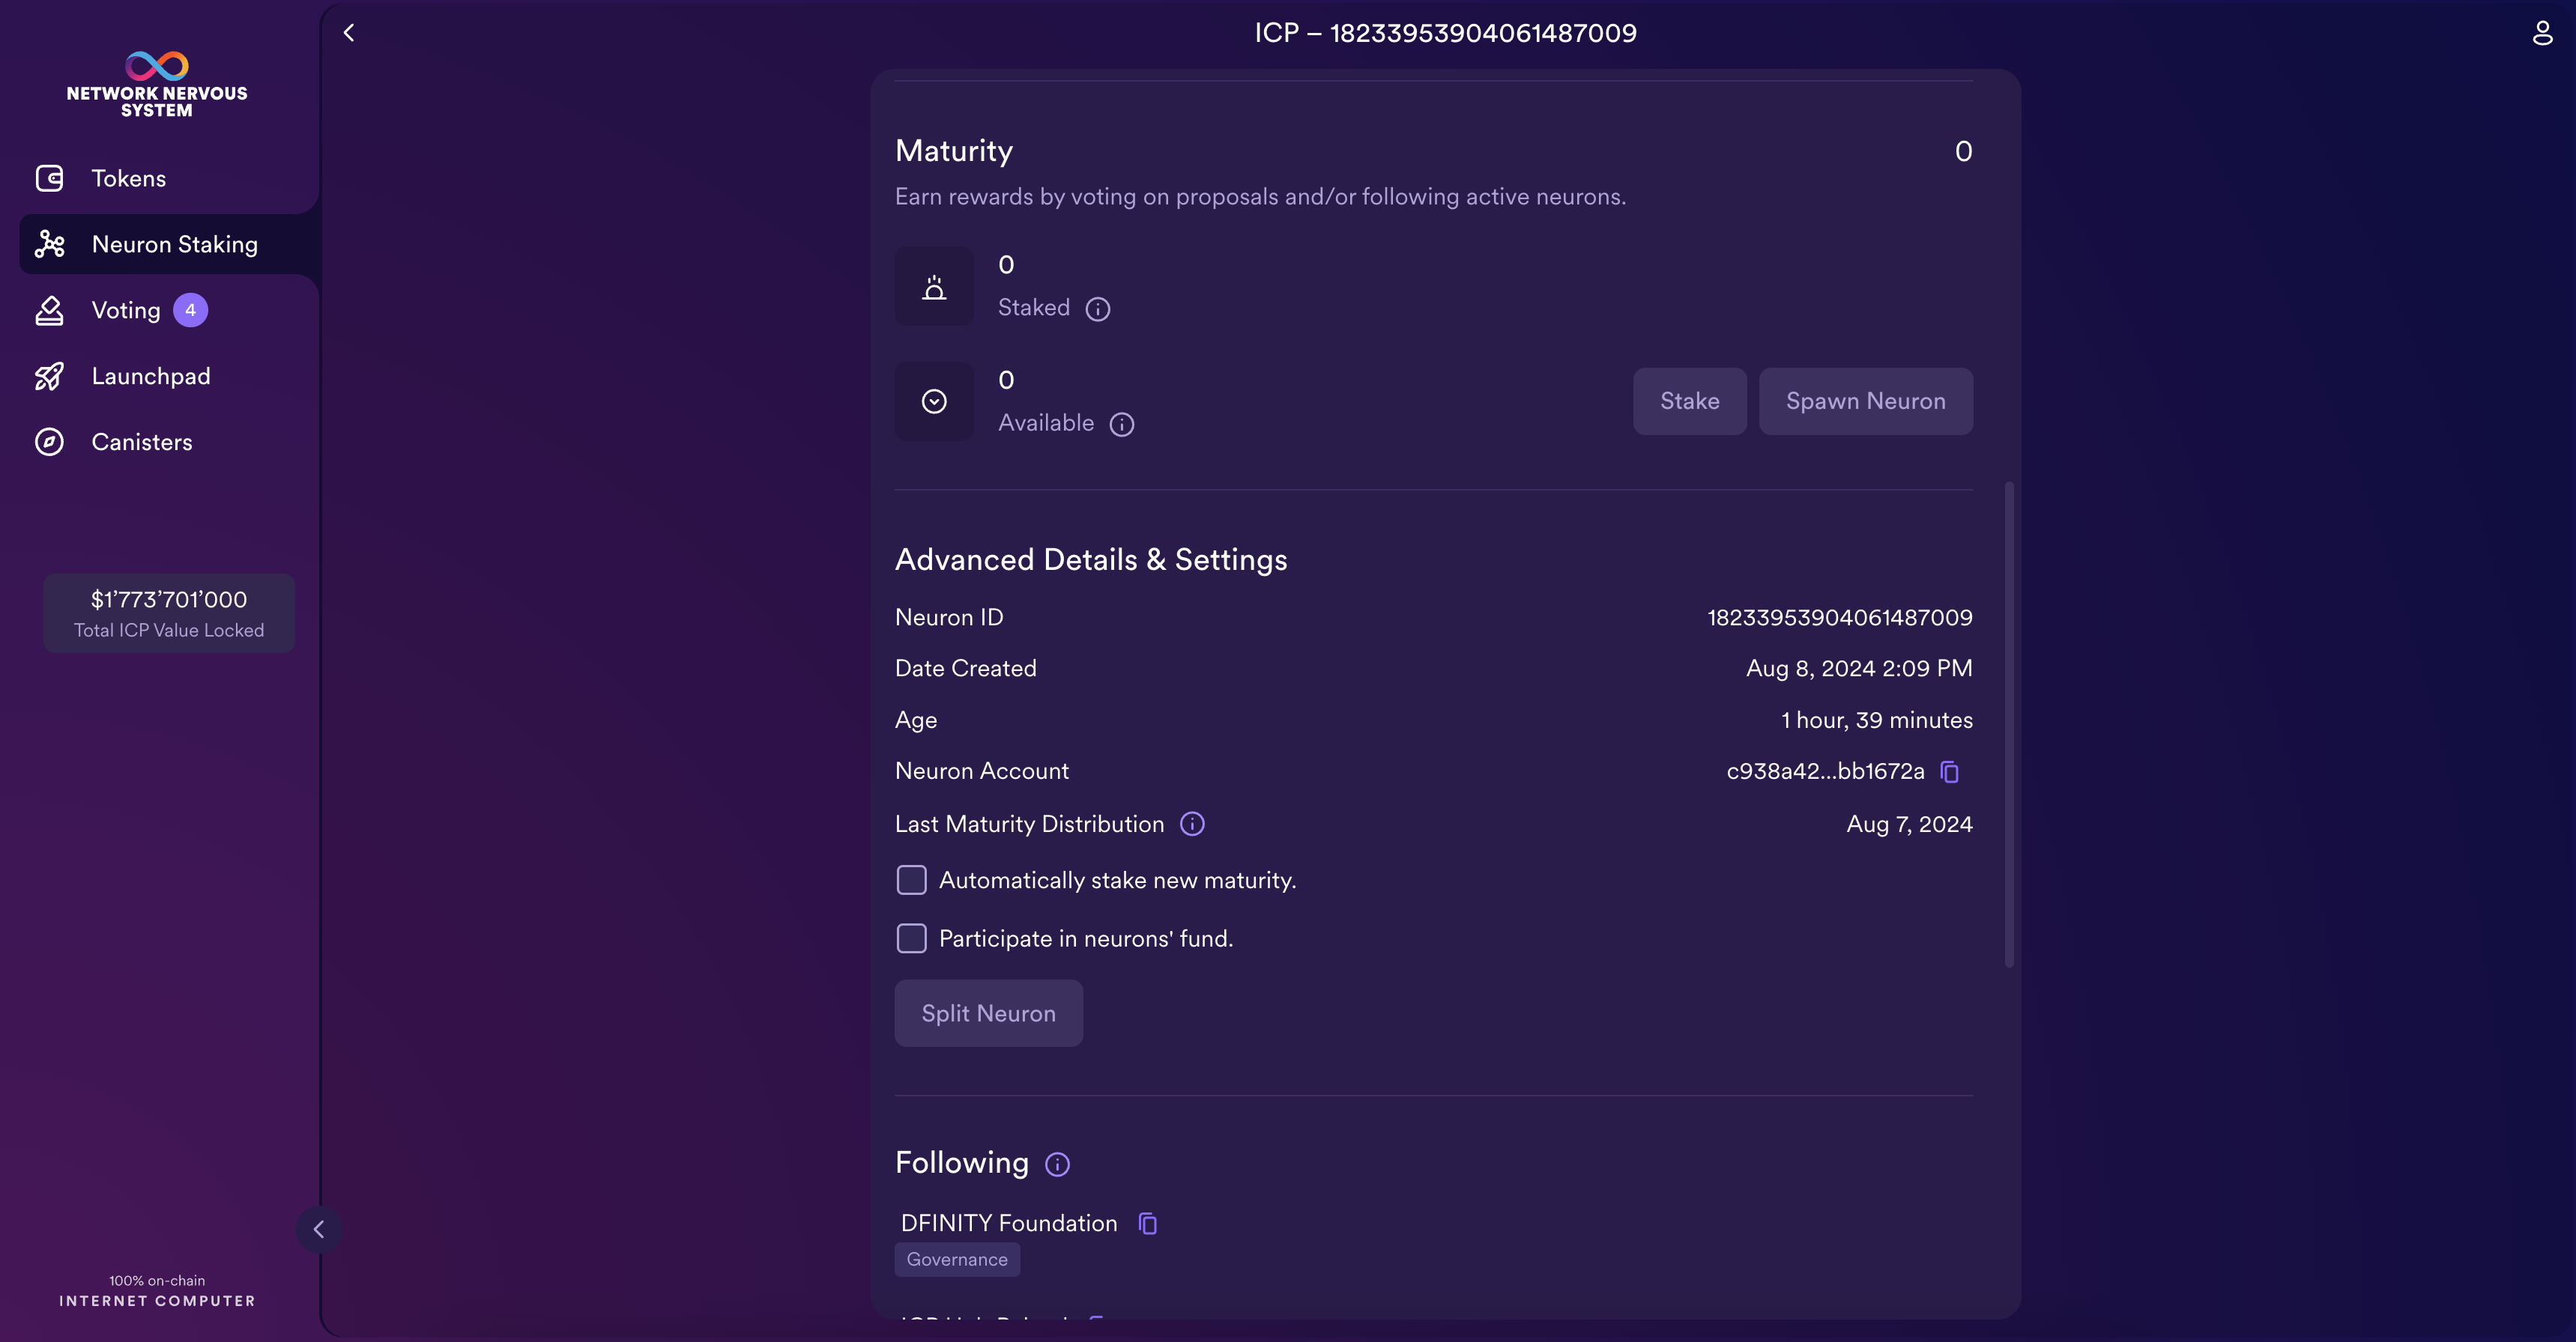Copy the Neuron Account address
Screen dimensions: 2576x1342
pos(1949,771)
